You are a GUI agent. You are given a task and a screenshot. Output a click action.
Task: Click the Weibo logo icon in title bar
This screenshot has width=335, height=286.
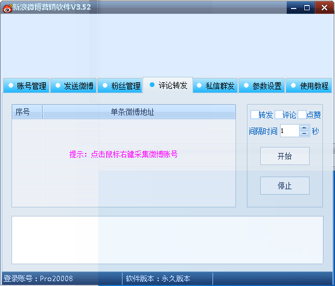click(x=7, y=8)
